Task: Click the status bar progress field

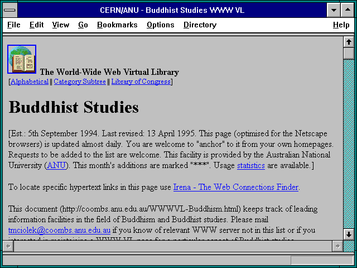Action: tap(322, 260)
